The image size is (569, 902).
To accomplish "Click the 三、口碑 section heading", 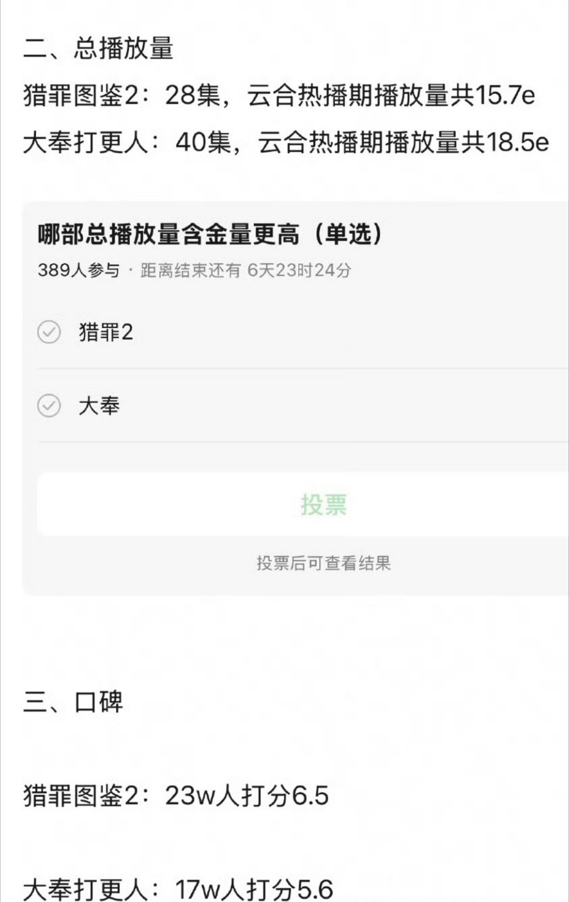I will (x=73, y=702).
